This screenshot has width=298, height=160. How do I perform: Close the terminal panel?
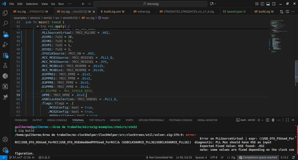point(293,120)
